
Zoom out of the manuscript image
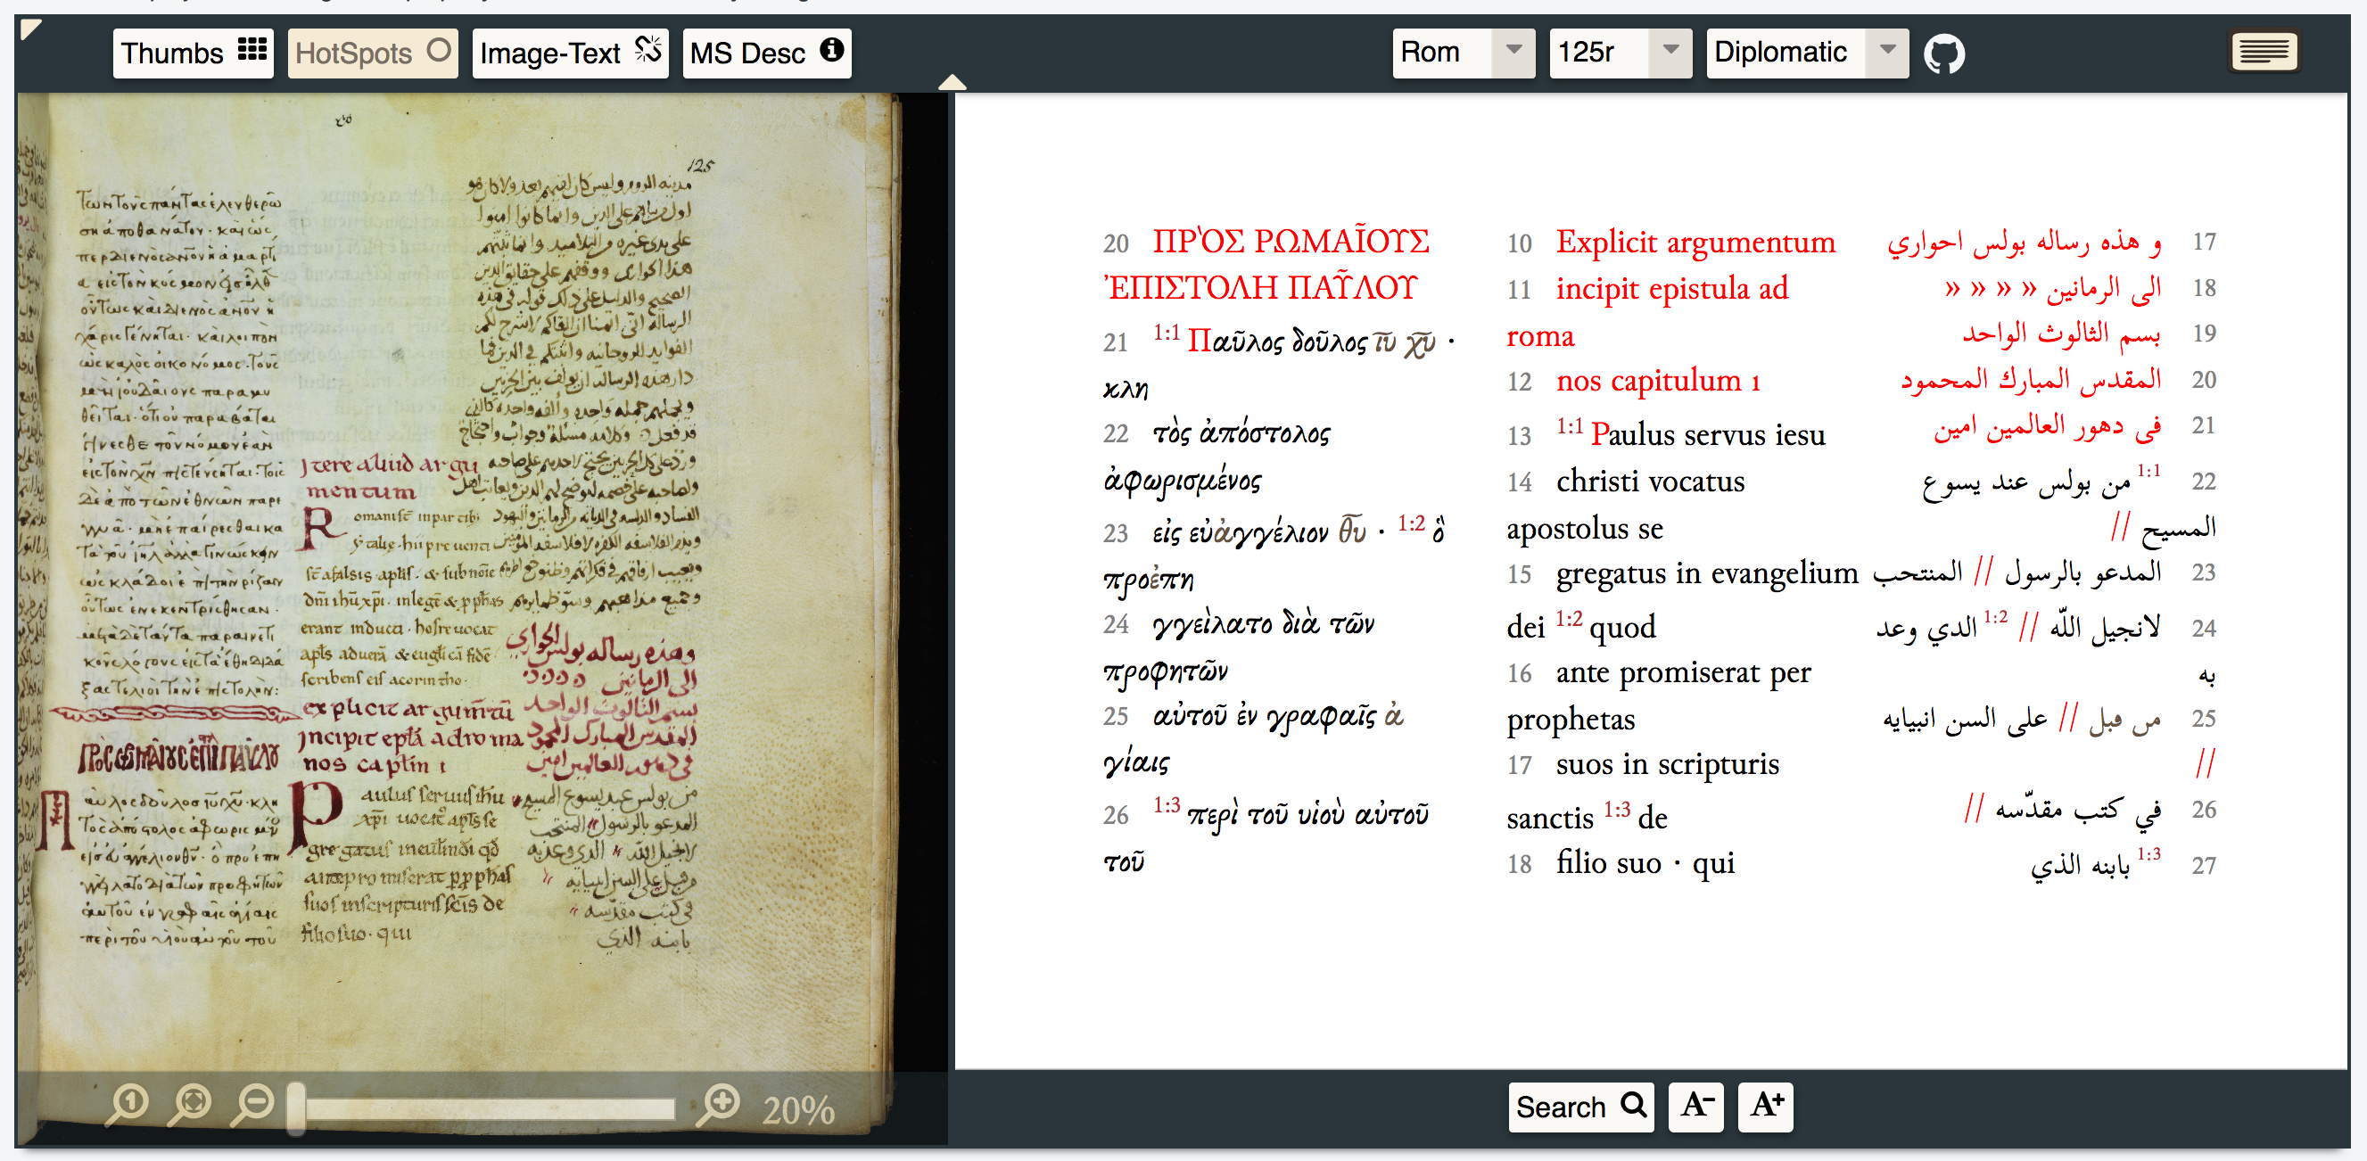(x=252, y=1105)
